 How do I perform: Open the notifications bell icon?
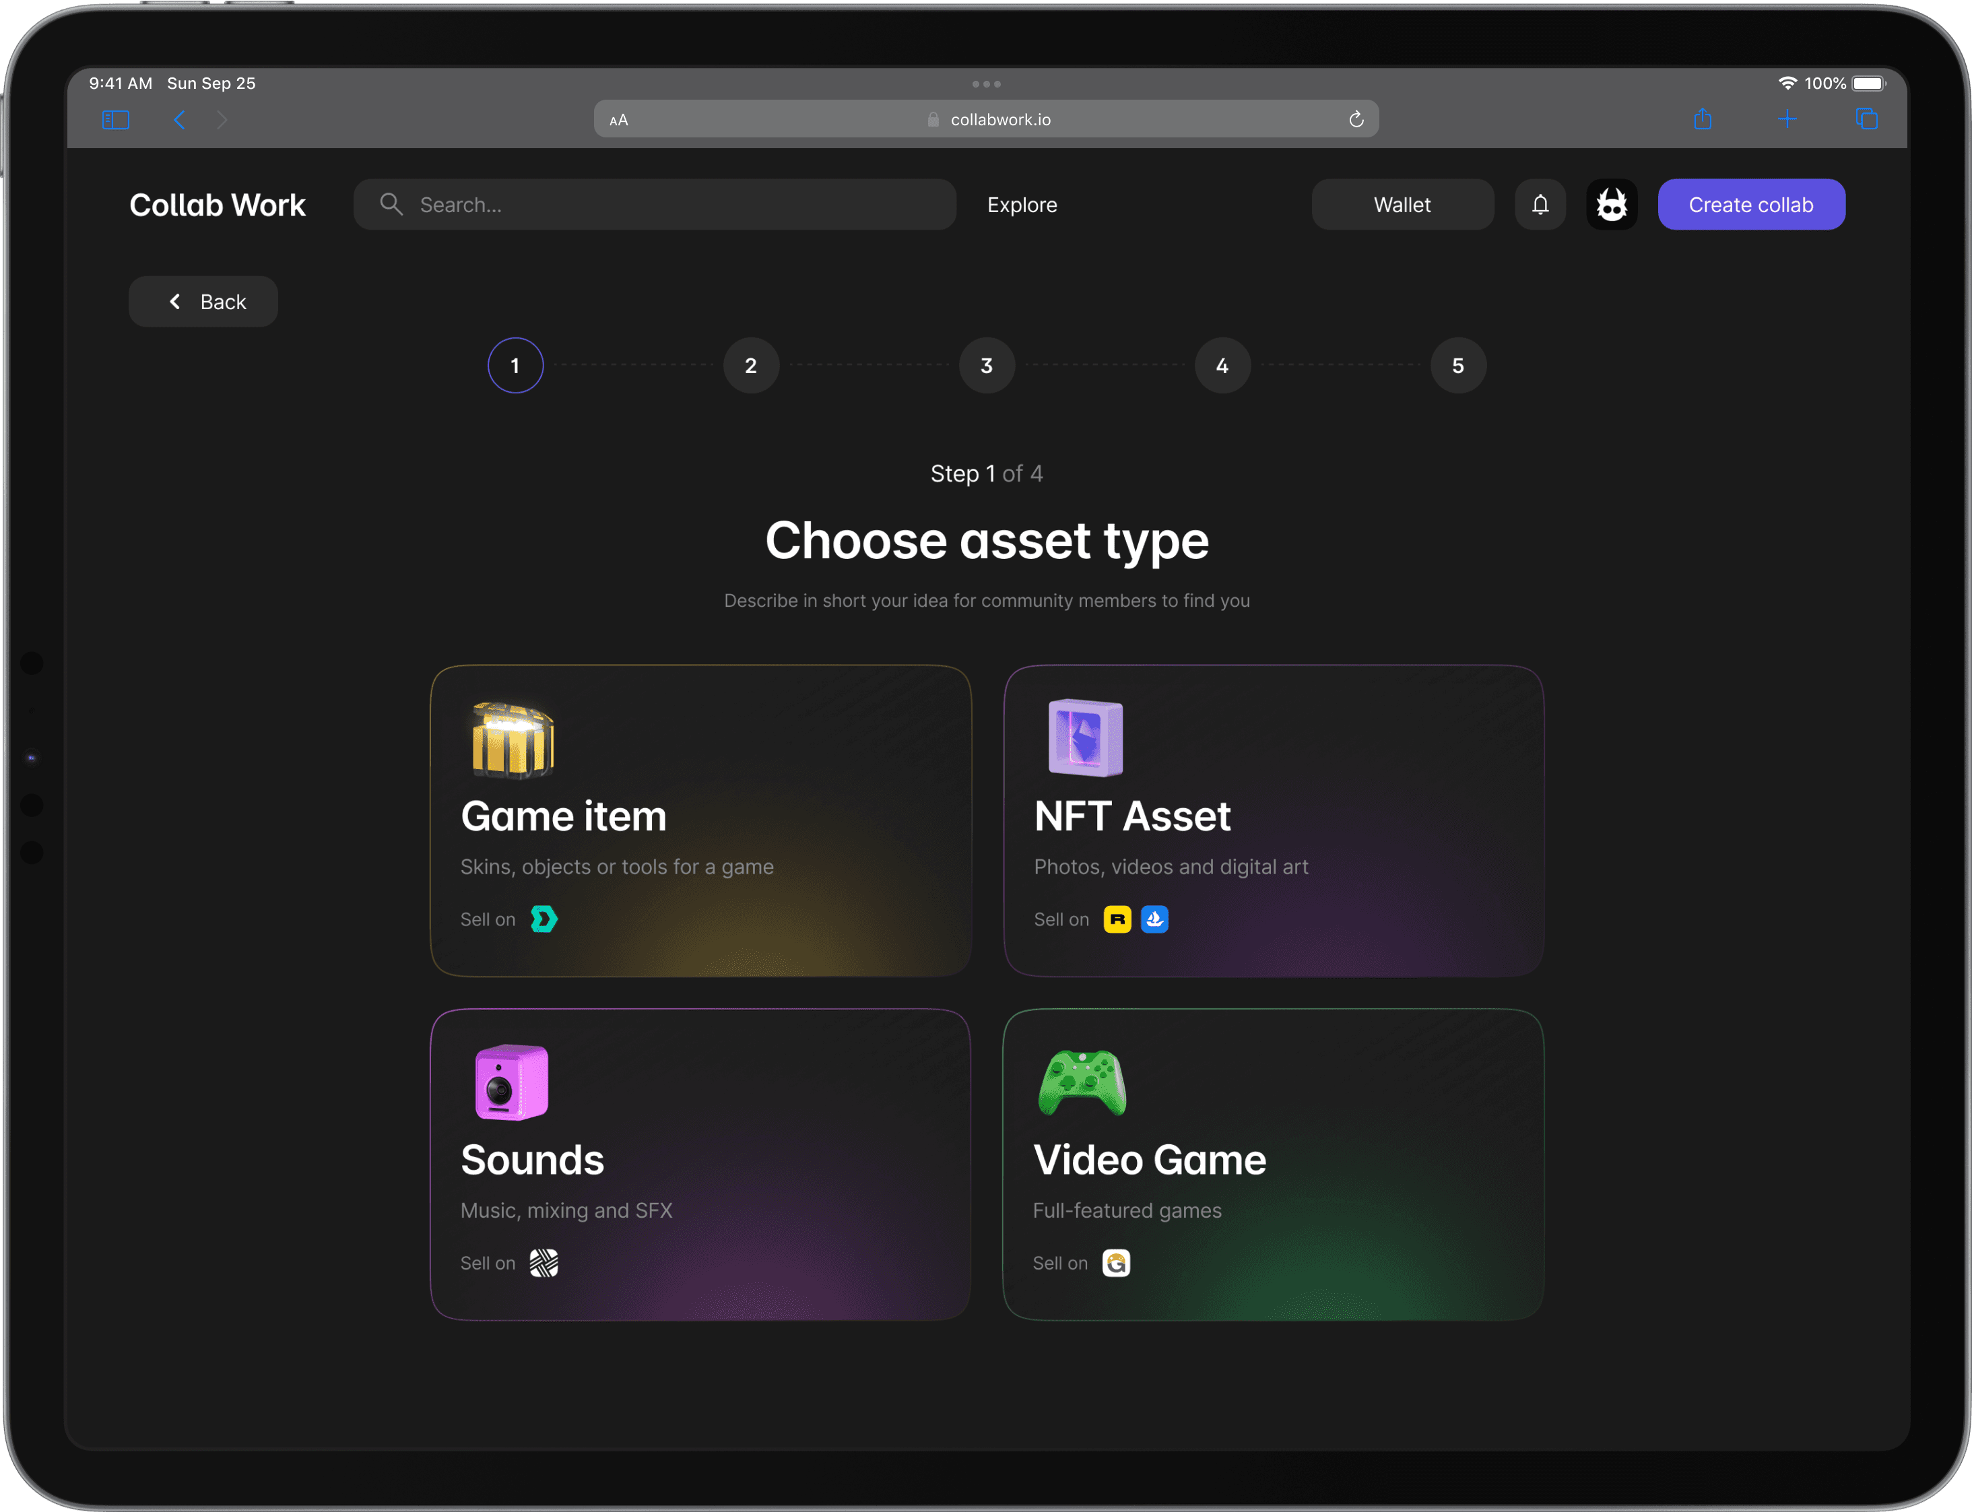coord(1540,204)
